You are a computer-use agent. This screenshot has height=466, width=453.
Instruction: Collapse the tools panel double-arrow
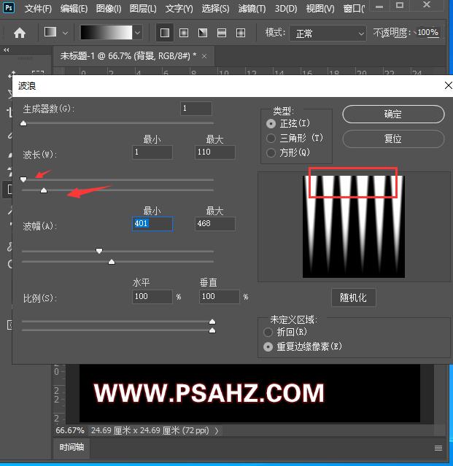tap(7, 50)
